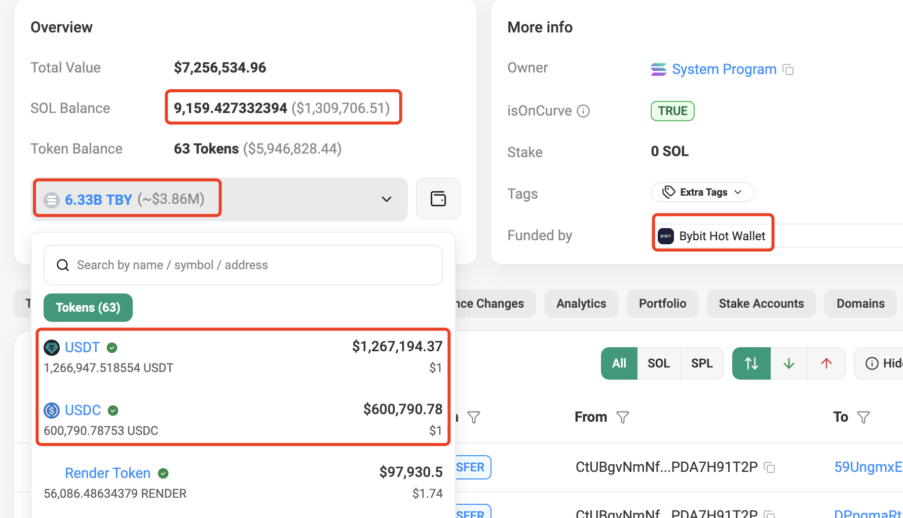
Task: Filter the To column
Action: tap(863, 417)
